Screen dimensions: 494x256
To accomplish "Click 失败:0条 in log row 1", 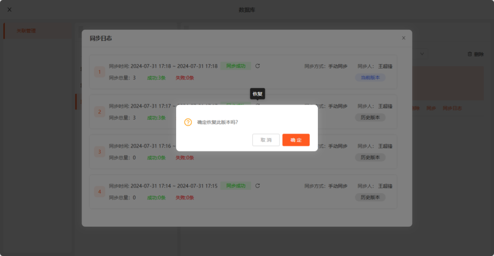I will click(x=185, y=78).
